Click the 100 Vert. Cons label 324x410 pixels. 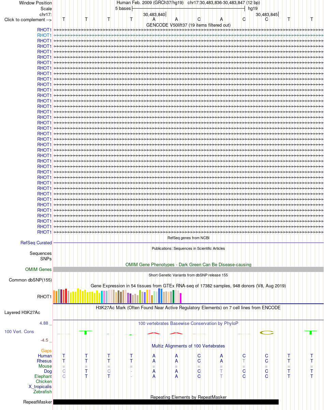coord(19,331)
